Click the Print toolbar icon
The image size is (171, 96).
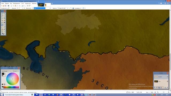8,6
